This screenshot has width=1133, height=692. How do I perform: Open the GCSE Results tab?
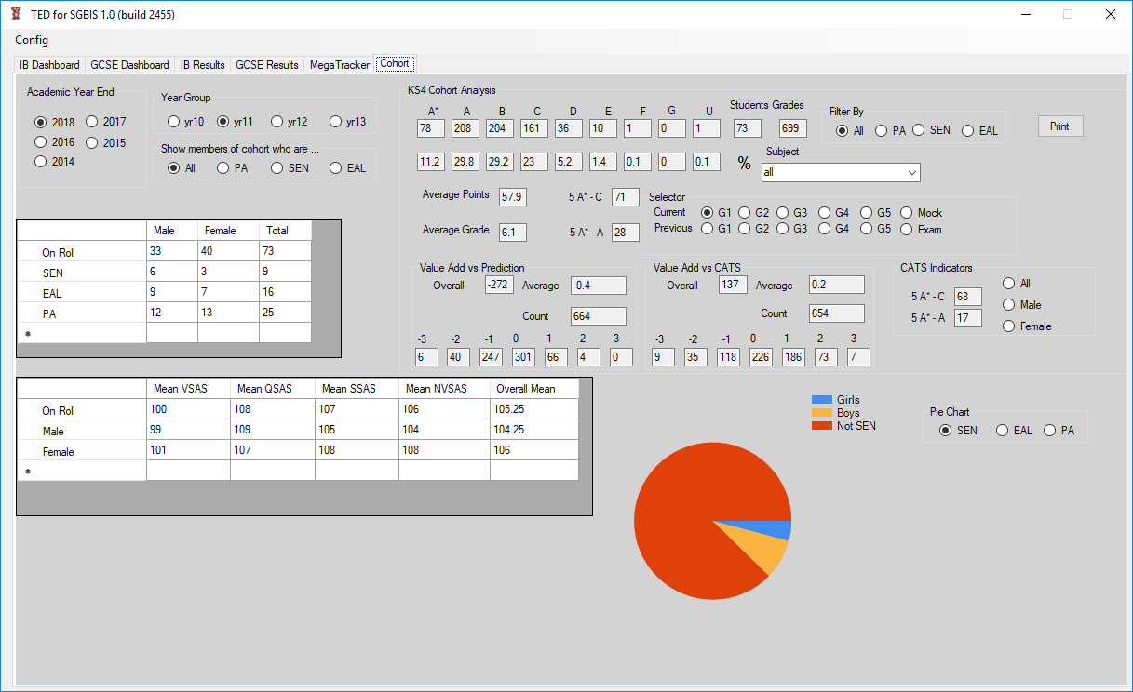(x=267, y=65)
